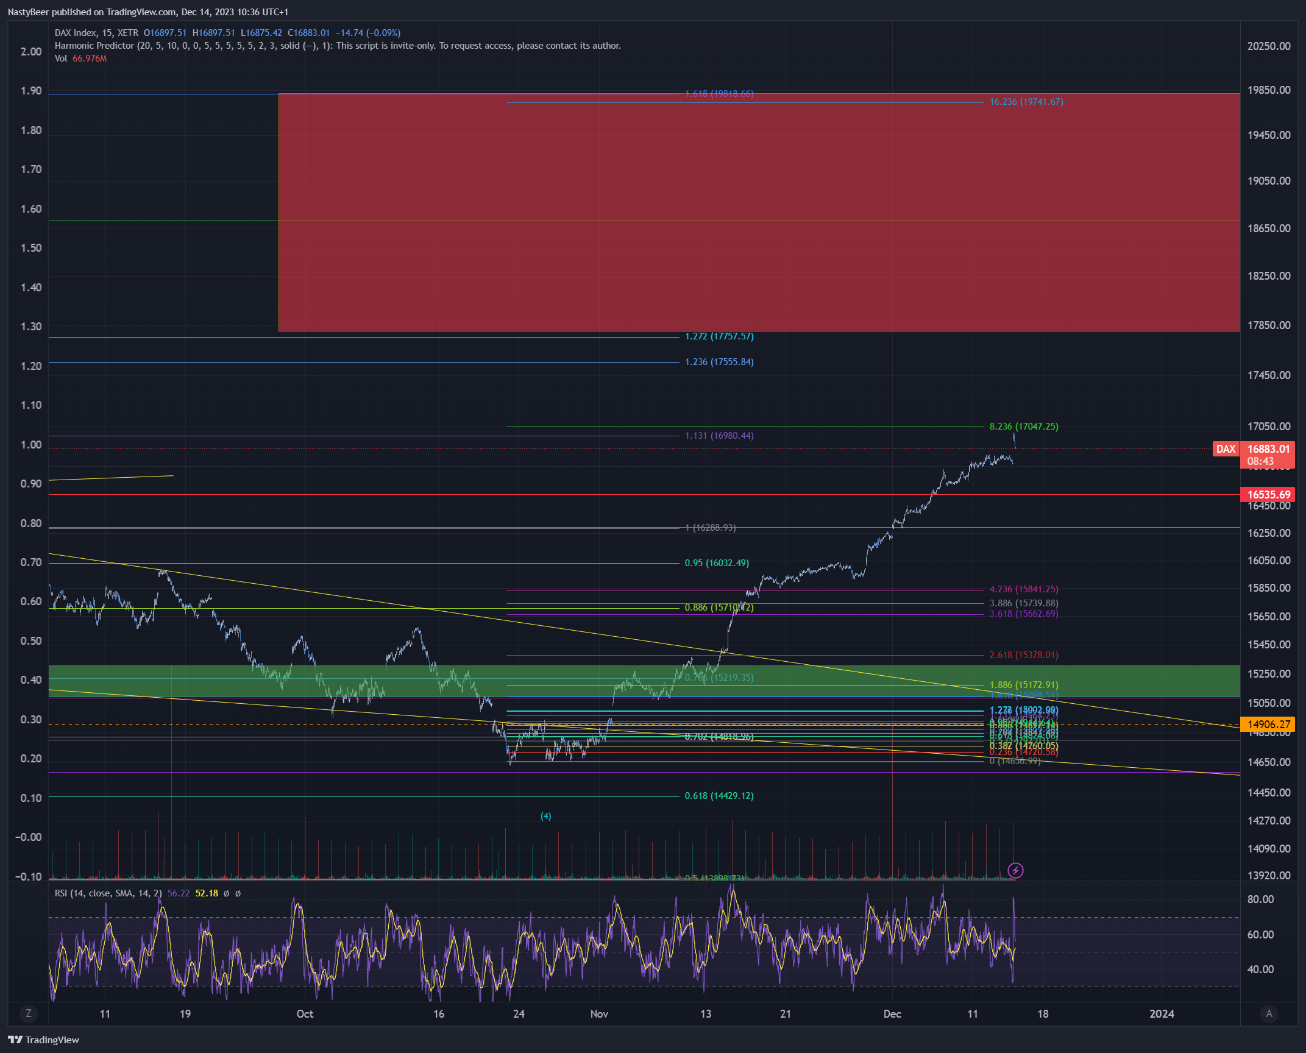
Task: Click the 2.00 left scale value
Action: point(31,52)
